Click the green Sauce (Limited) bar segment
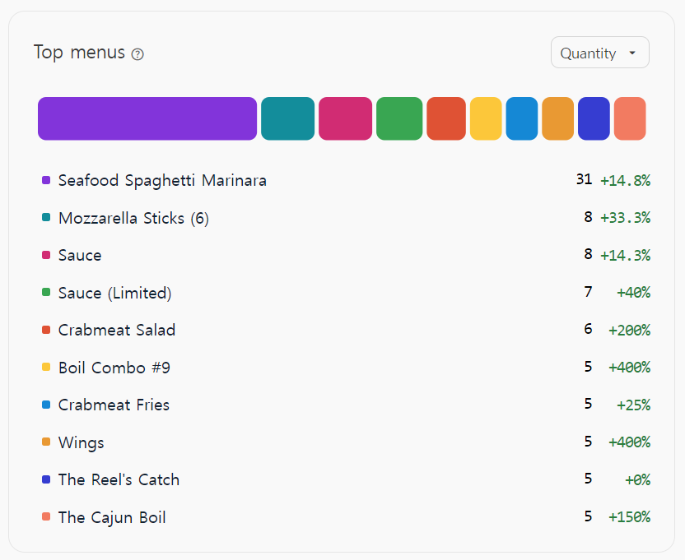685x560 pixels. tap(399, 118)
